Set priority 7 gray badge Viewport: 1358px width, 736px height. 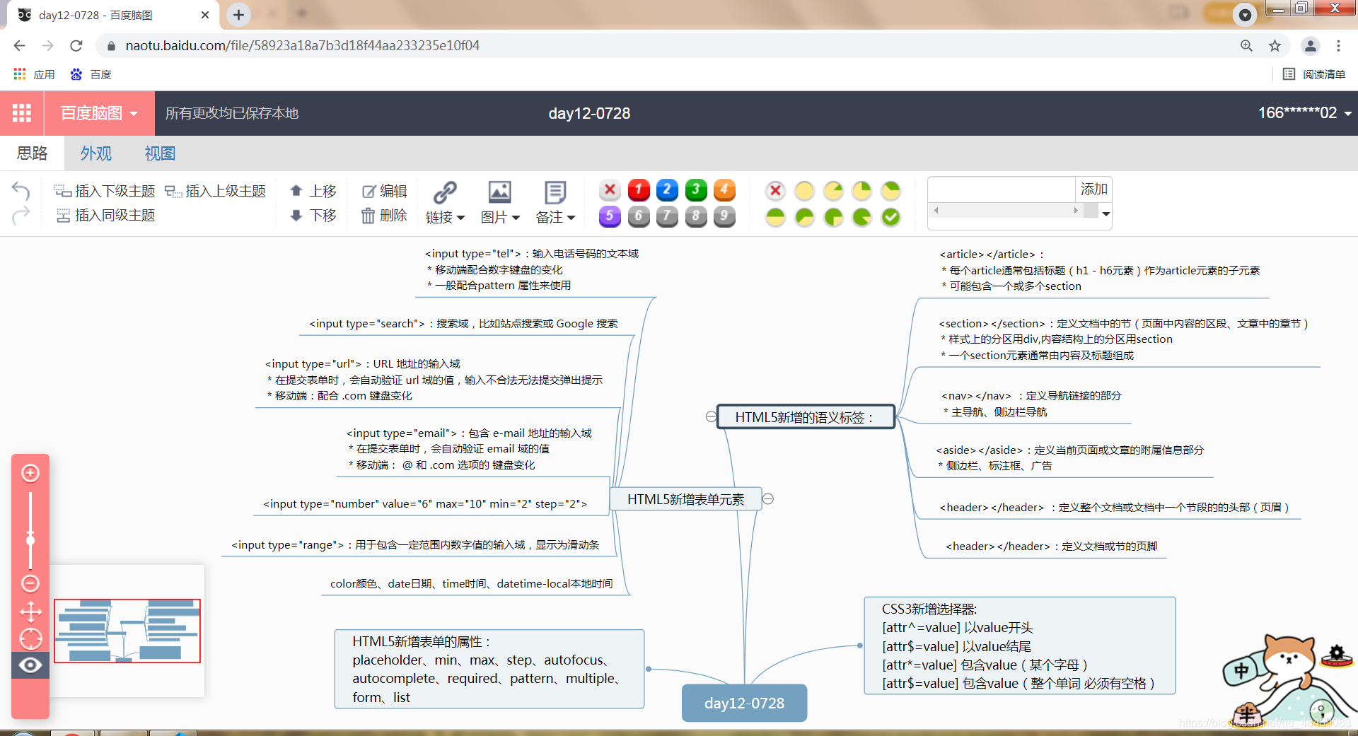(x=667, y=216)
